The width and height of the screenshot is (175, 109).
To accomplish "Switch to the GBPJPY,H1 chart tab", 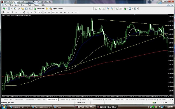I will [108, 100].
